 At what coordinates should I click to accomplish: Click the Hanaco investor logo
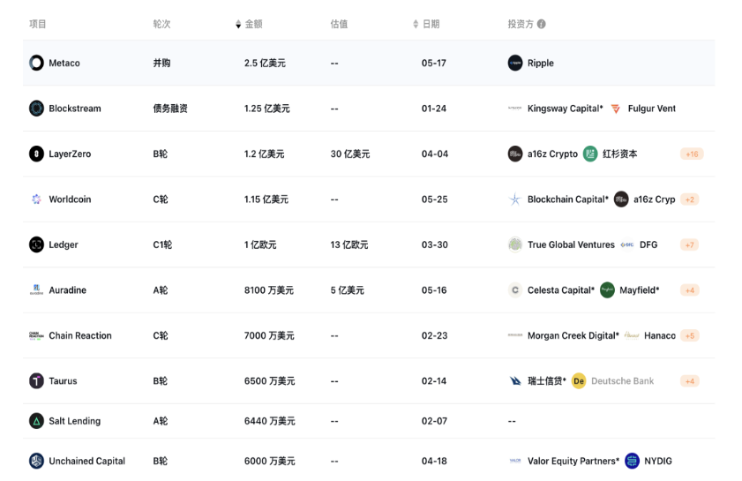[x=632, y=335]
